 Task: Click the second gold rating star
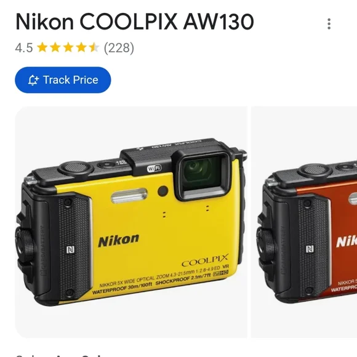[55, 47]
